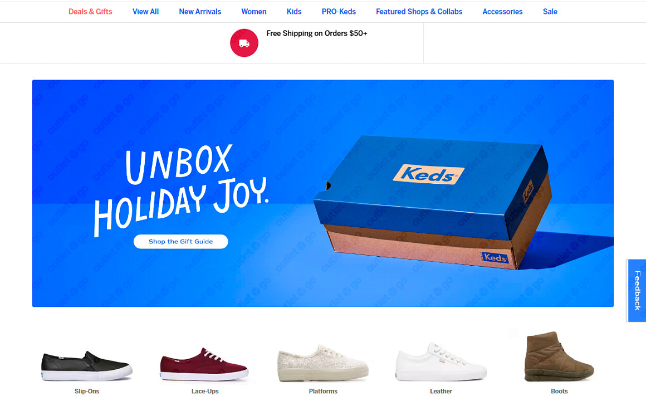The image size is (646, 401).
Task: Choose the glitter Platforms shoe image
Action: (x=323, y=363)
